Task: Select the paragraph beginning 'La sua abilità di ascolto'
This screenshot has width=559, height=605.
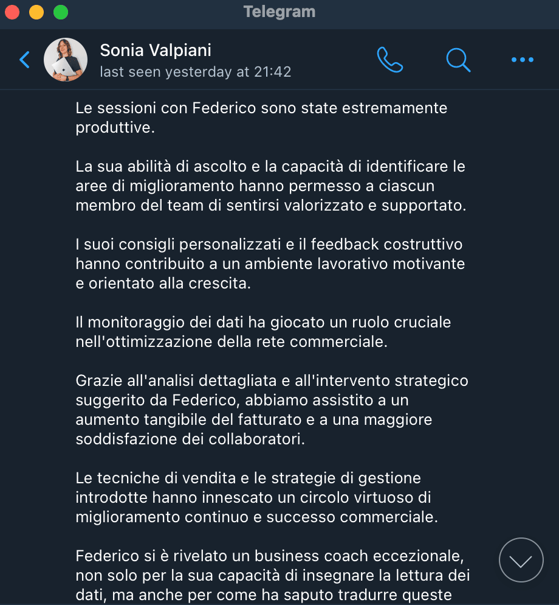Action: point(270,186)
